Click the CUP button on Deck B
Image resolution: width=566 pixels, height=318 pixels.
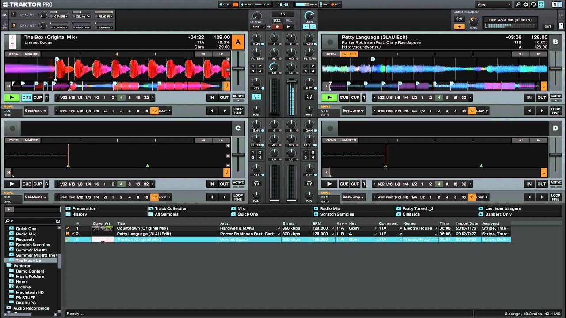click(355, 98)
